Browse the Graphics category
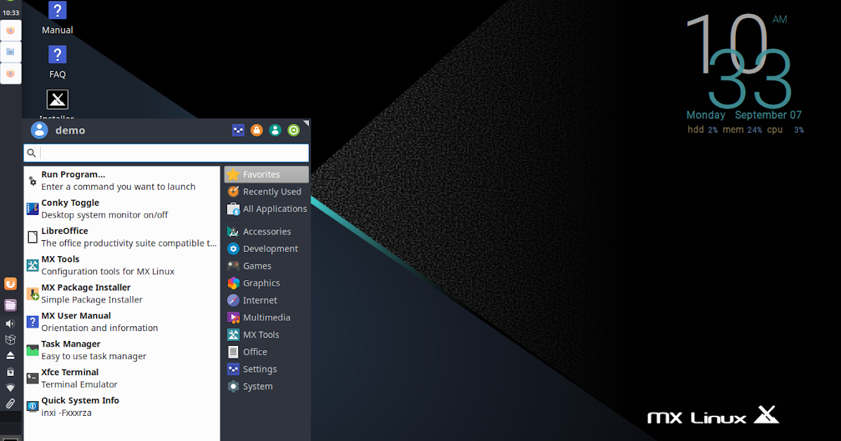 (266, 283)
